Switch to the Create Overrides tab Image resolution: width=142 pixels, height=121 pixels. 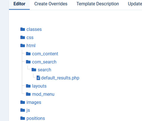[x=51, y=4]
